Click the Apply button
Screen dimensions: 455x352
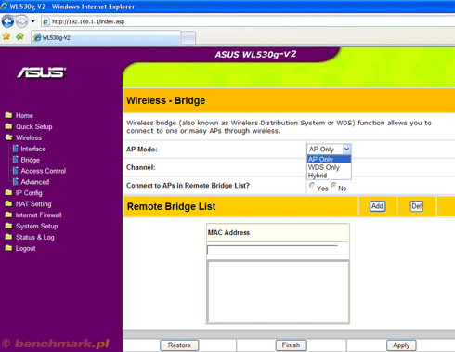click(x=401, y=345)
